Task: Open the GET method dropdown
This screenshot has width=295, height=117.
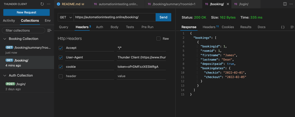Action: pyautogui.click(x=66, y=17)
